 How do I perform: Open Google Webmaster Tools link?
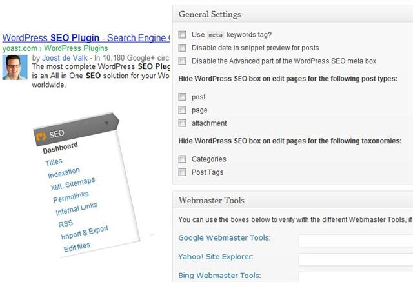click(225, 237)
